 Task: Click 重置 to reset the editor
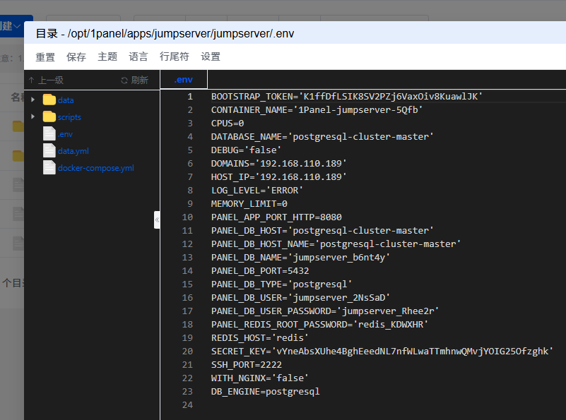[x=45, y=57]
